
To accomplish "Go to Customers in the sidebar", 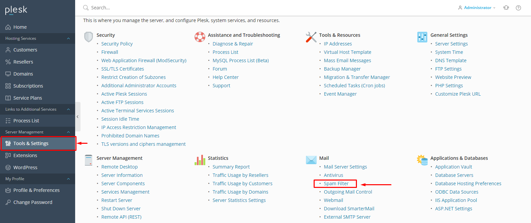I will point(38,50).
